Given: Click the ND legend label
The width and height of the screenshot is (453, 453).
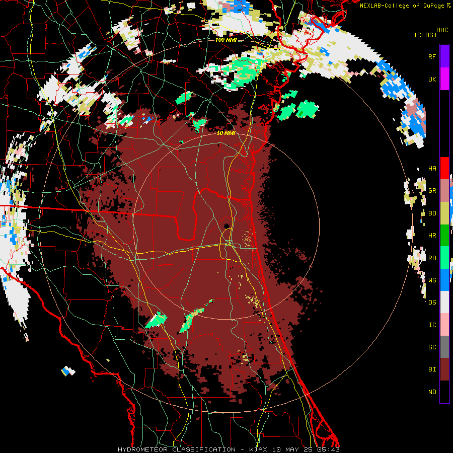Looking at the screenshot, I should click(432, 392).
